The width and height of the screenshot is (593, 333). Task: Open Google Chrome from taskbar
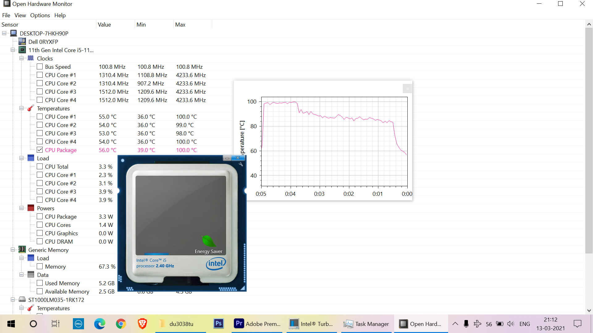(121, 324)
